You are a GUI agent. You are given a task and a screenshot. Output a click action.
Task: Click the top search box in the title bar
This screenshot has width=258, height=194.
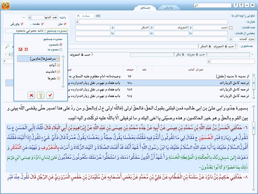[x=215, y=5]
